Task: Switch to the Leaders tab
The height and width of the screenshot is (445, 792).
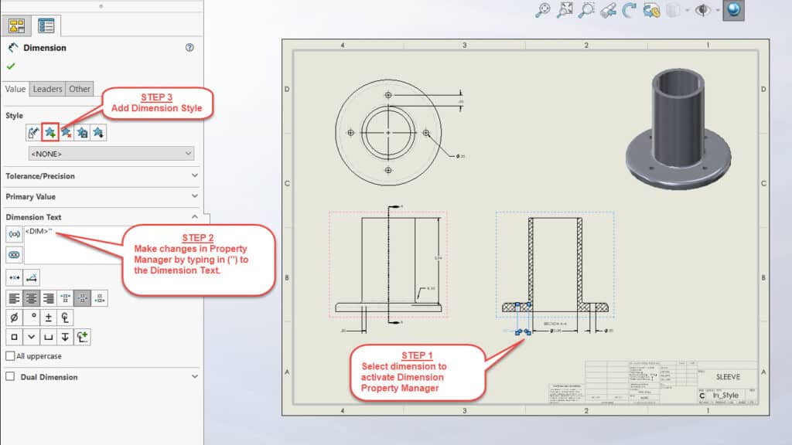Action: pyautogui.click(x=47, y=89)
